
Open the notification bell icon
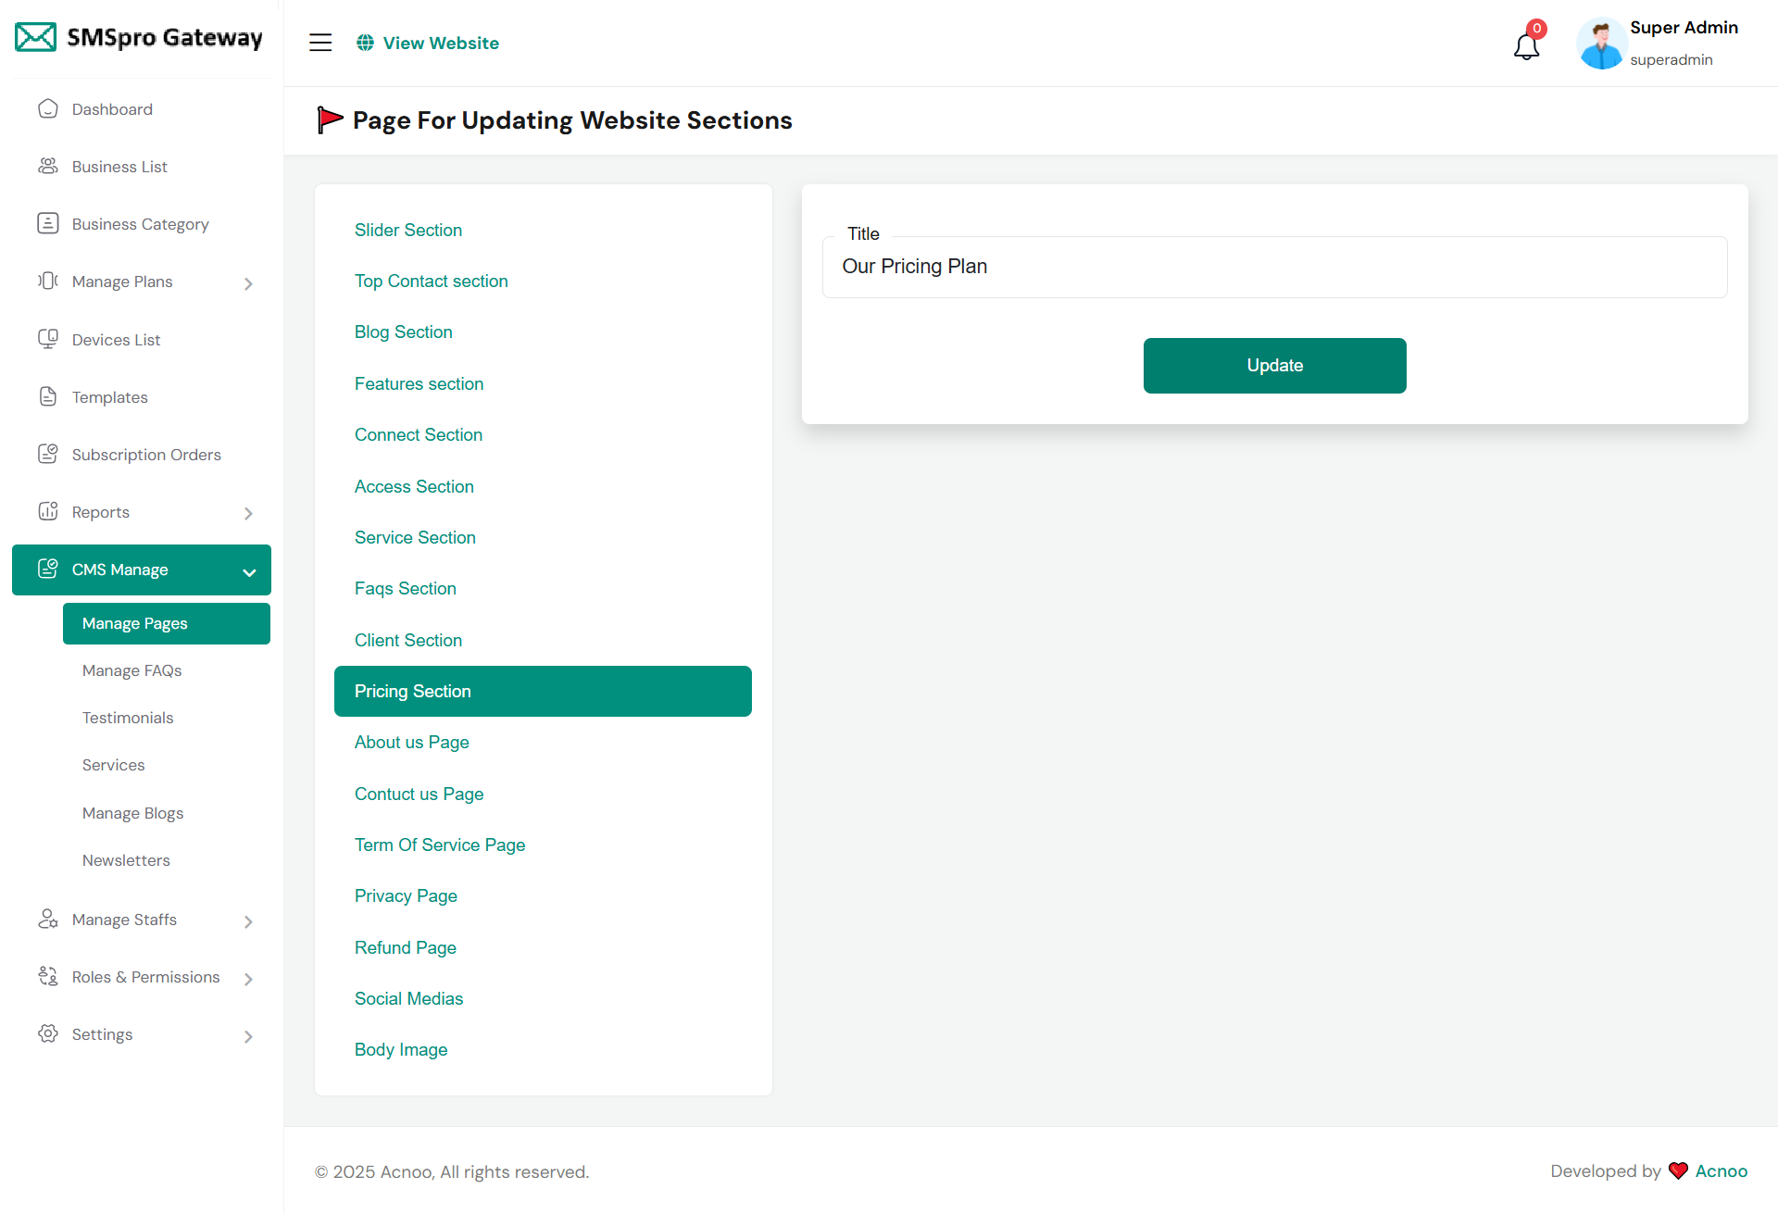(1526, 45)
